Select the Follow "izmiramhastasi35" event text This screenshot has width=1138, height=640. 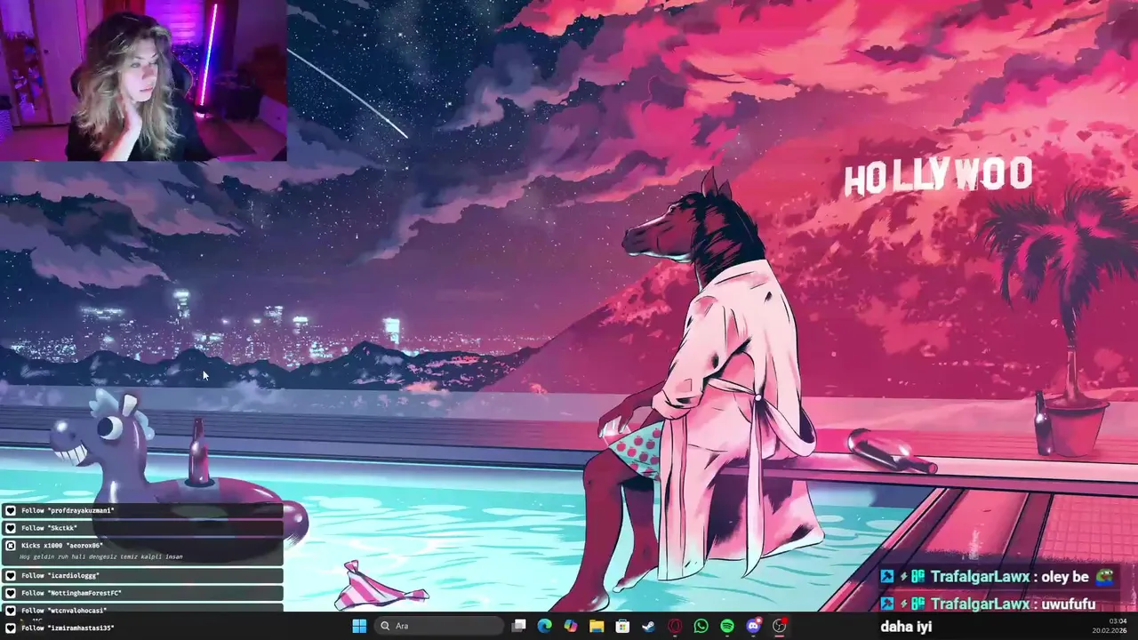point(68,628)
